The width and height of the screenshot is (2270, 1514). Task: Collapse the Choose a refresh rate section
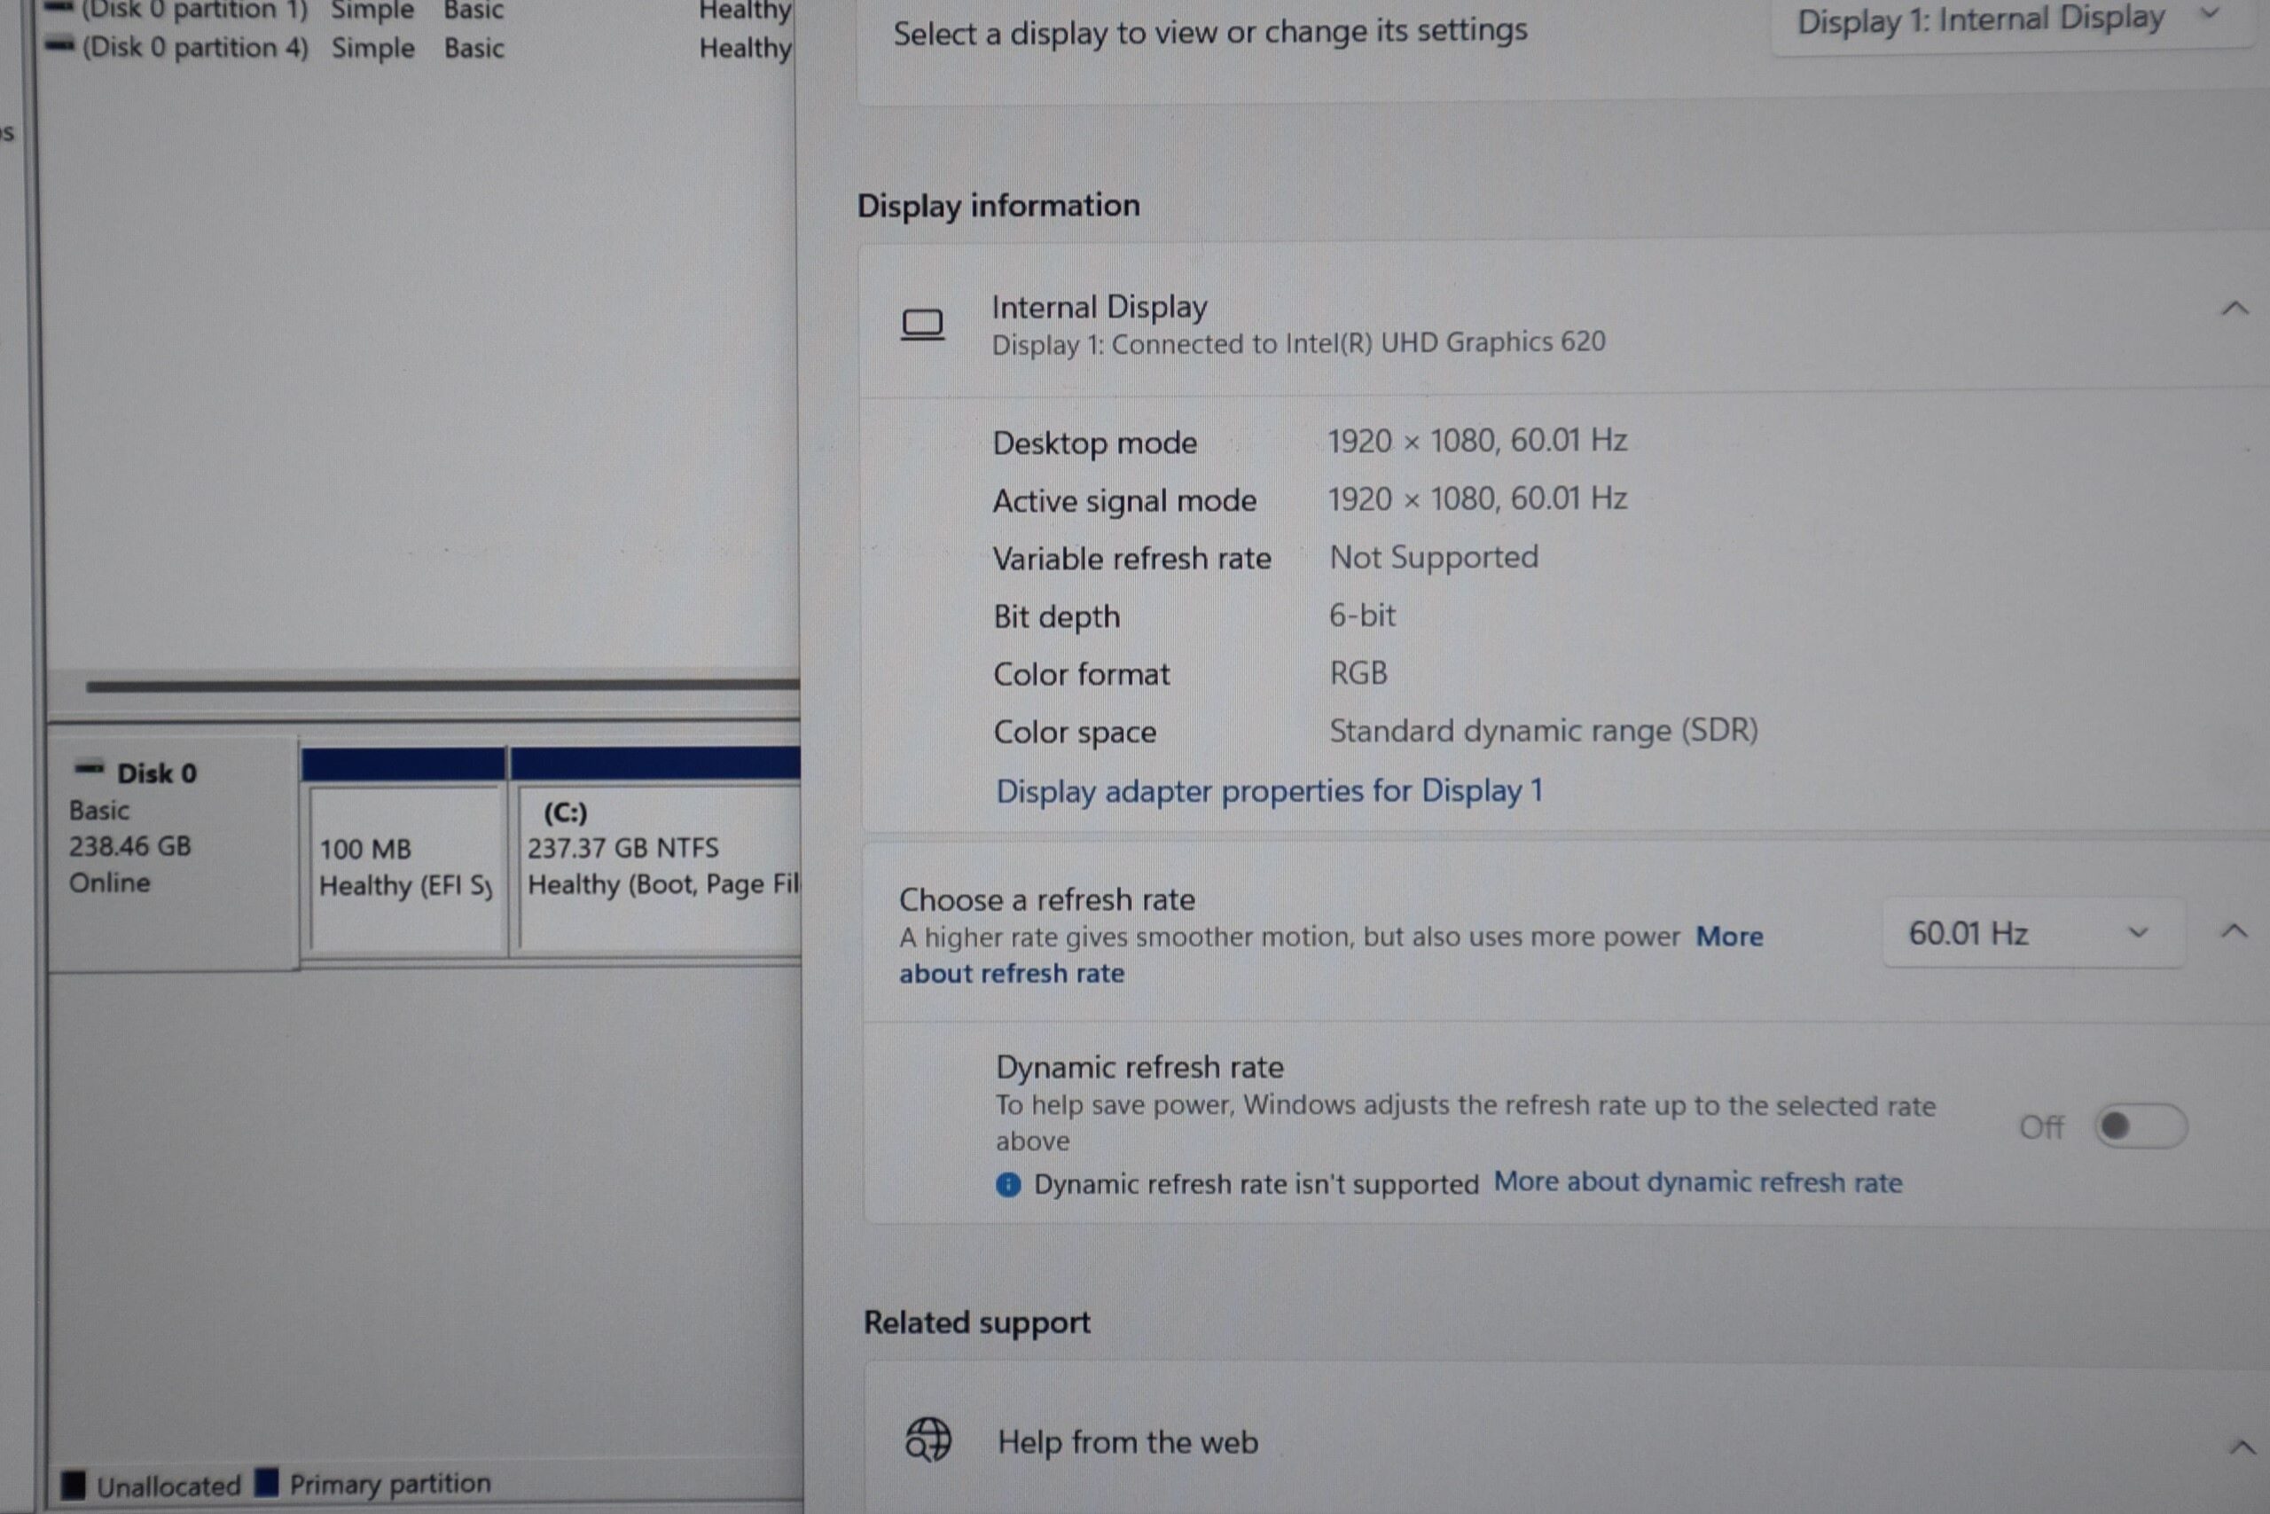(x=2233, y=930)
